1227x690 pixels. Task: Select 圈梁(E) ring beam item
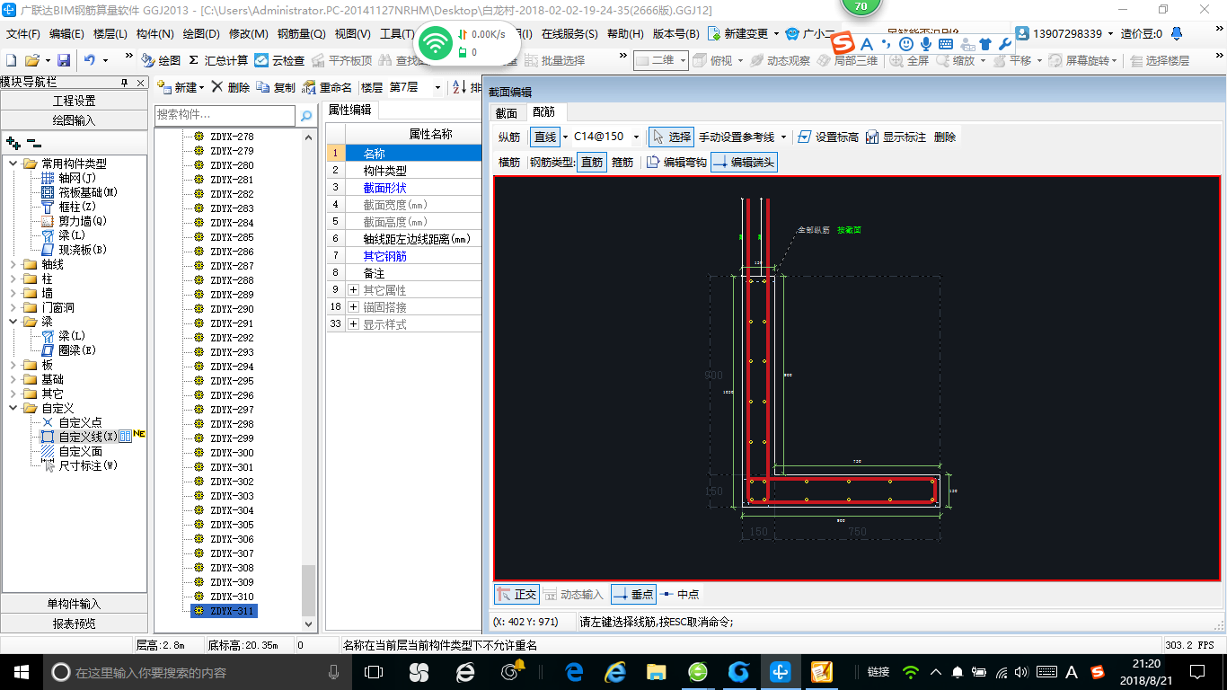pos(70,350)
